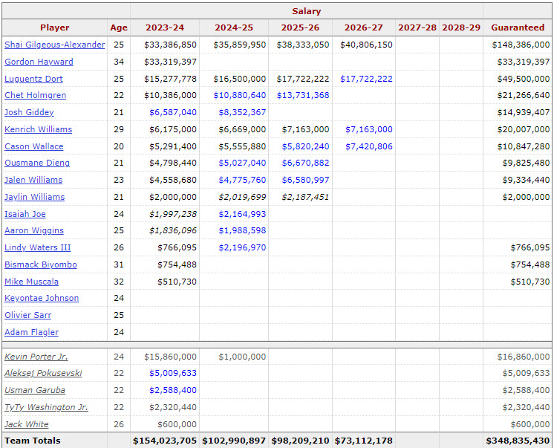The width and height of the screenshot is (554, 448).
Task: Click the $148,386,000 guaranteed value
Action: coord(521,45)
